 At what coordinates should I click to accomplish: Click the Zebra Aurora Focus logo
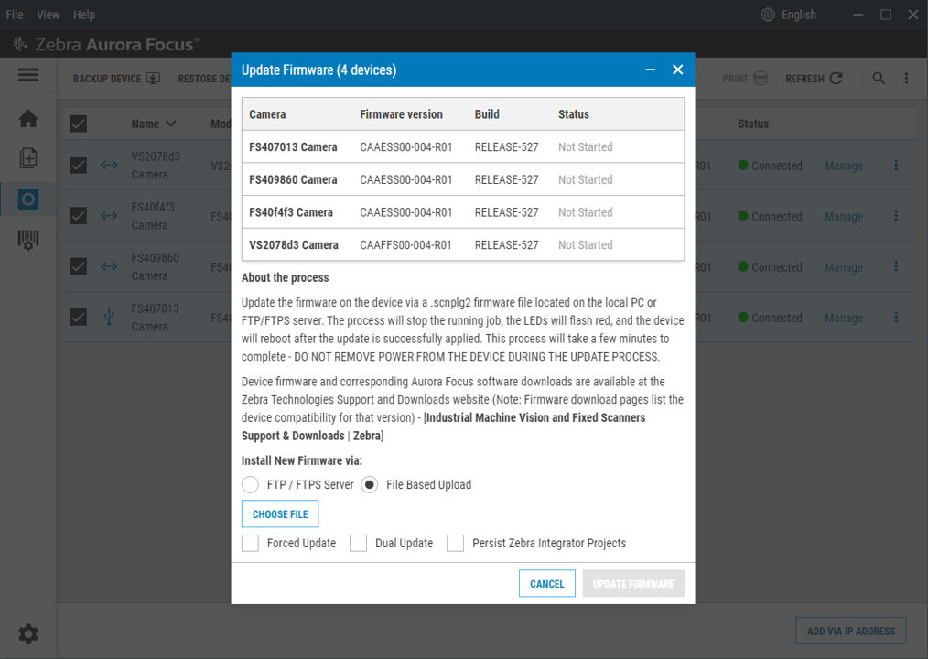(x=106, y=44)
